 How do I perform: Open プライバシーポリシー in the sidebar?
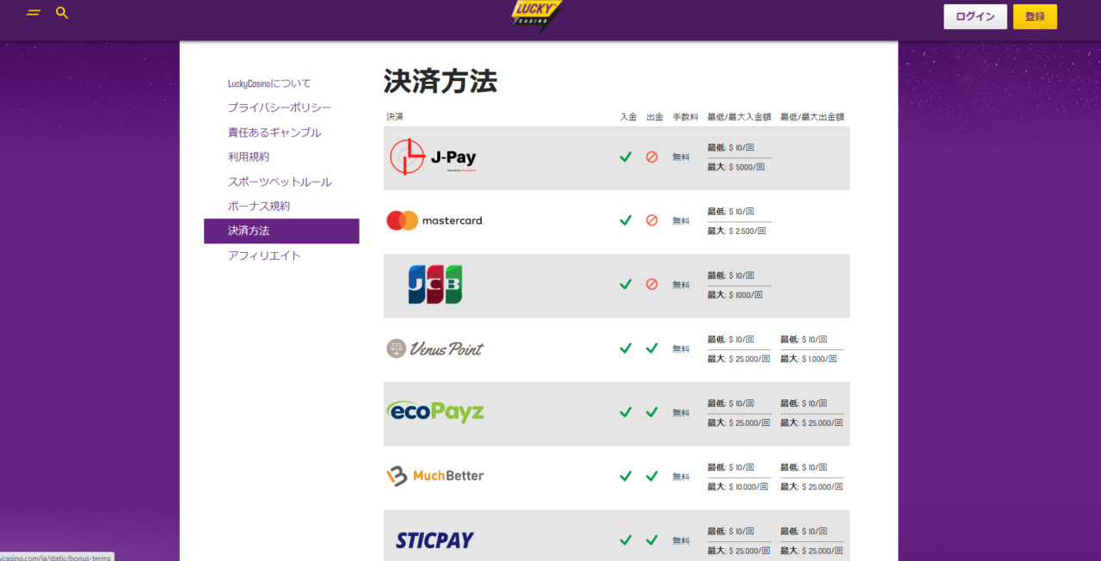280,108
